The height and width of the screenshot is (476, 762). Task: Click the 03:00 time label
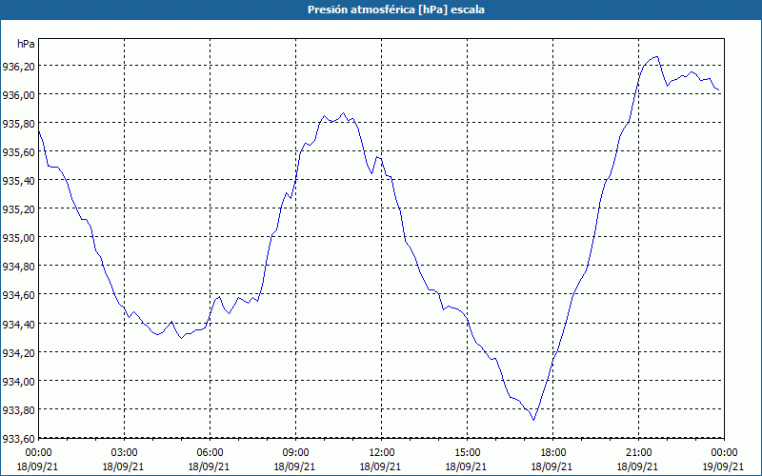(x=124, y=453)
